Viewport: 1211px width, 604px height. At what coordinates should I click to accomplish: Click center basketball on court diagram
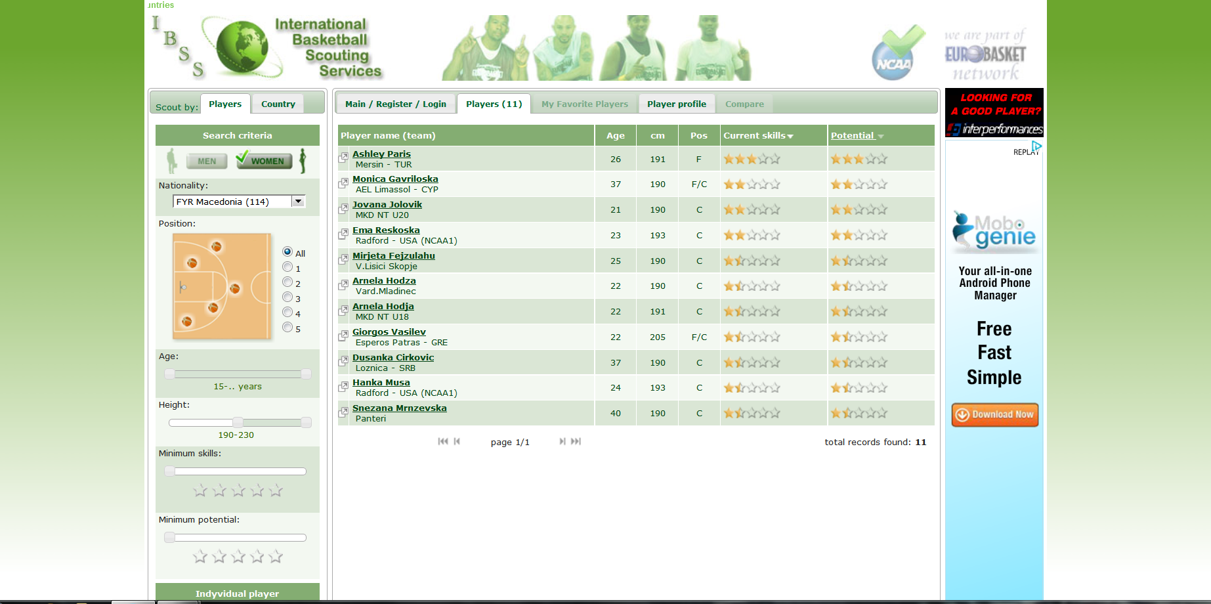(x=234, y=289)
